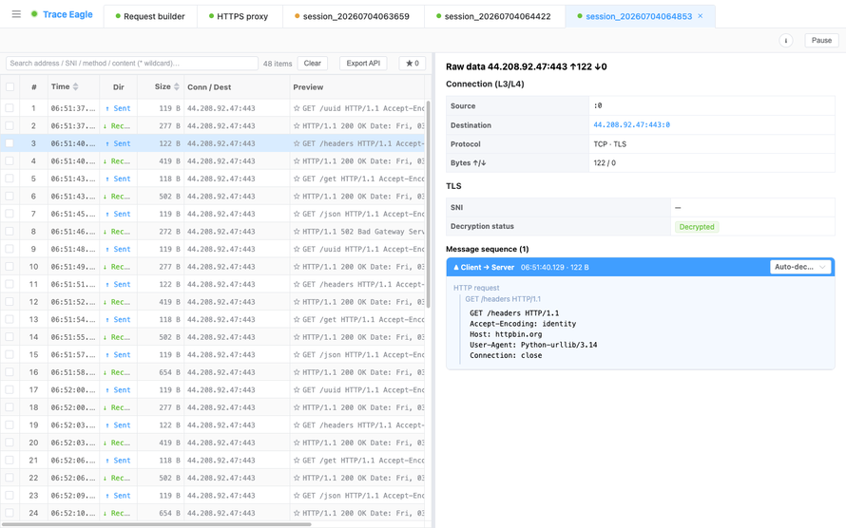Star the row 7 GET /json preview
This screenshot has width=846, height=528.
pos(297,214)
